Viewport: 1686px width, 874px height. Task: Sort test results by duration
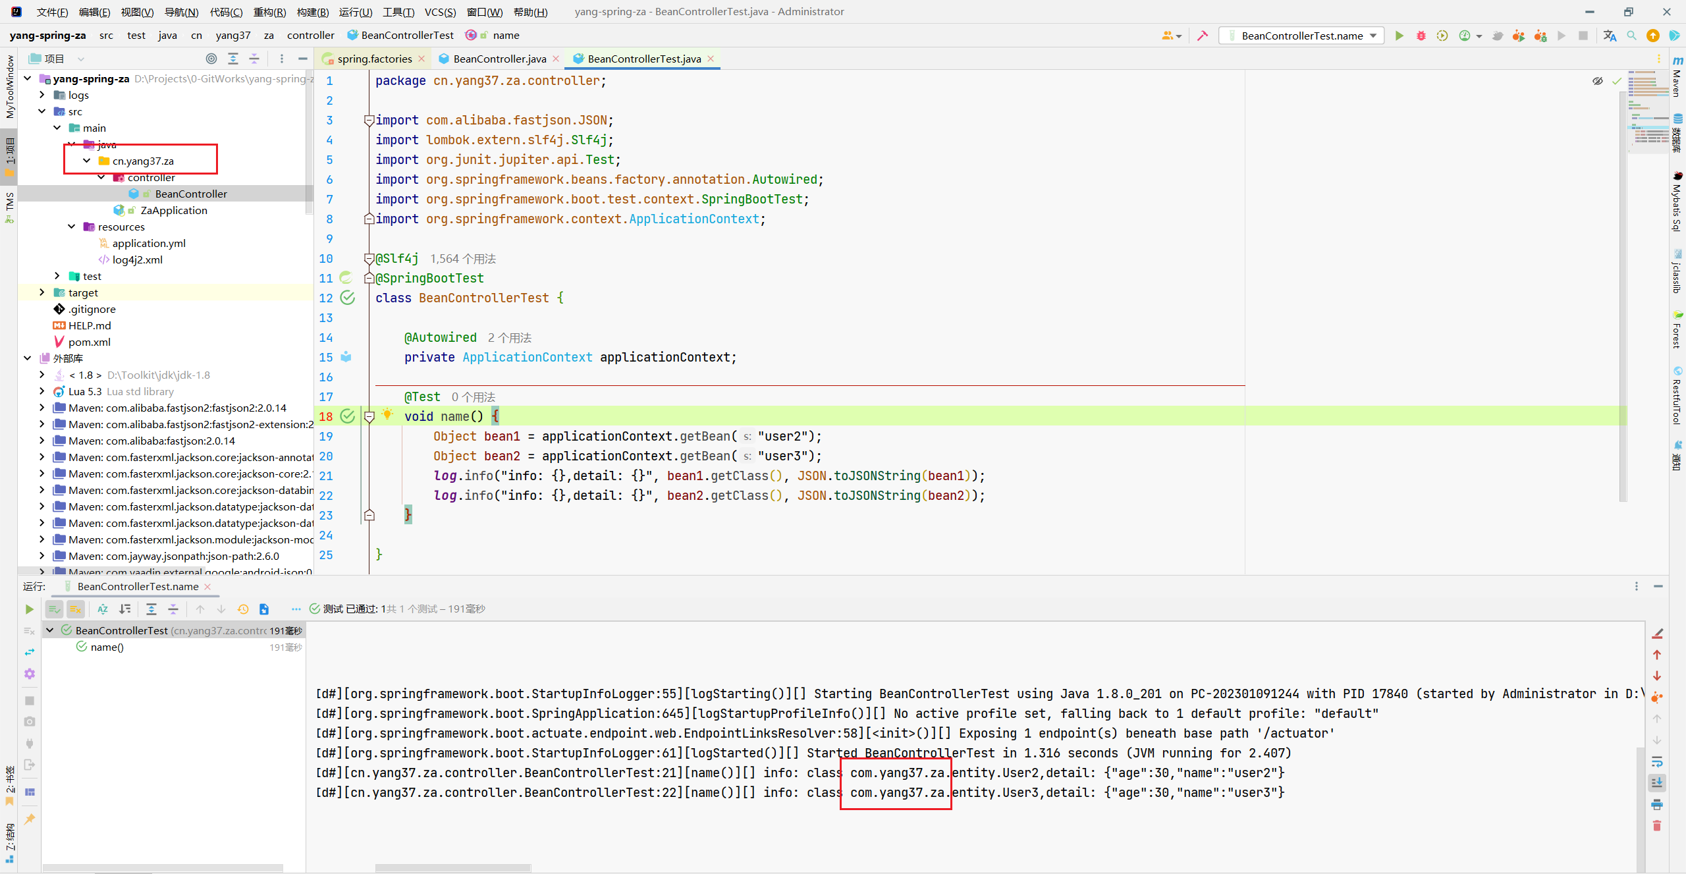click(124, 609)
